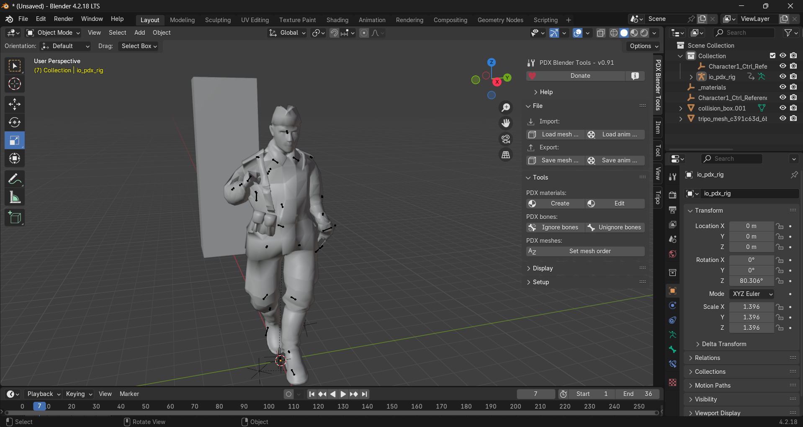
Task: Lock Location X value
Action: click(780, 226)
